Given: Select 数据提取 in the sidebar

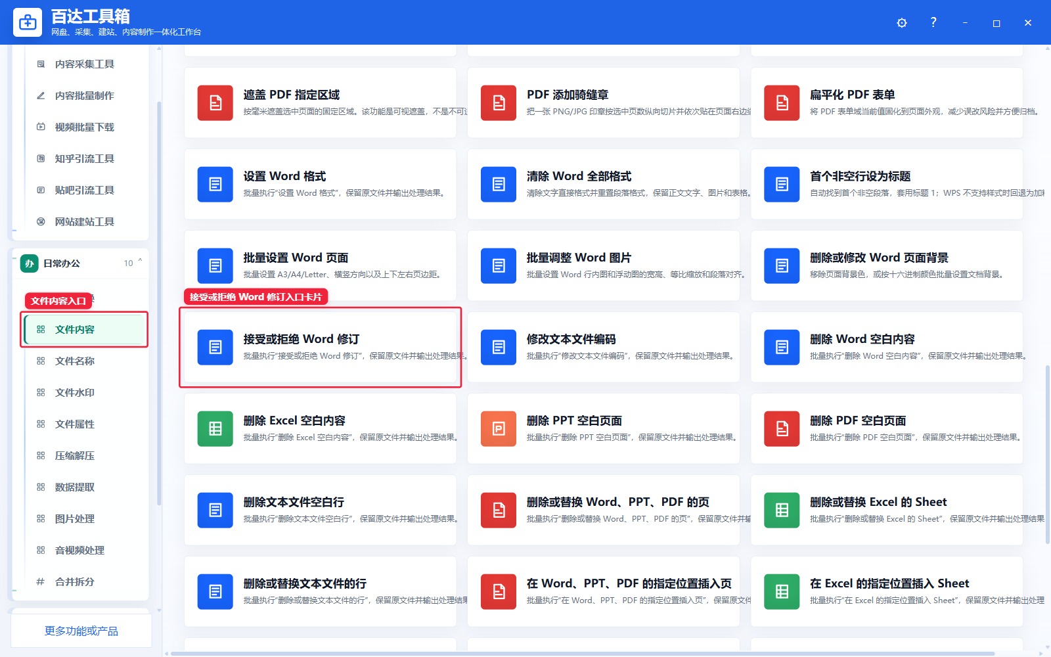Looking at the screenshot, I should coord(84,487).
